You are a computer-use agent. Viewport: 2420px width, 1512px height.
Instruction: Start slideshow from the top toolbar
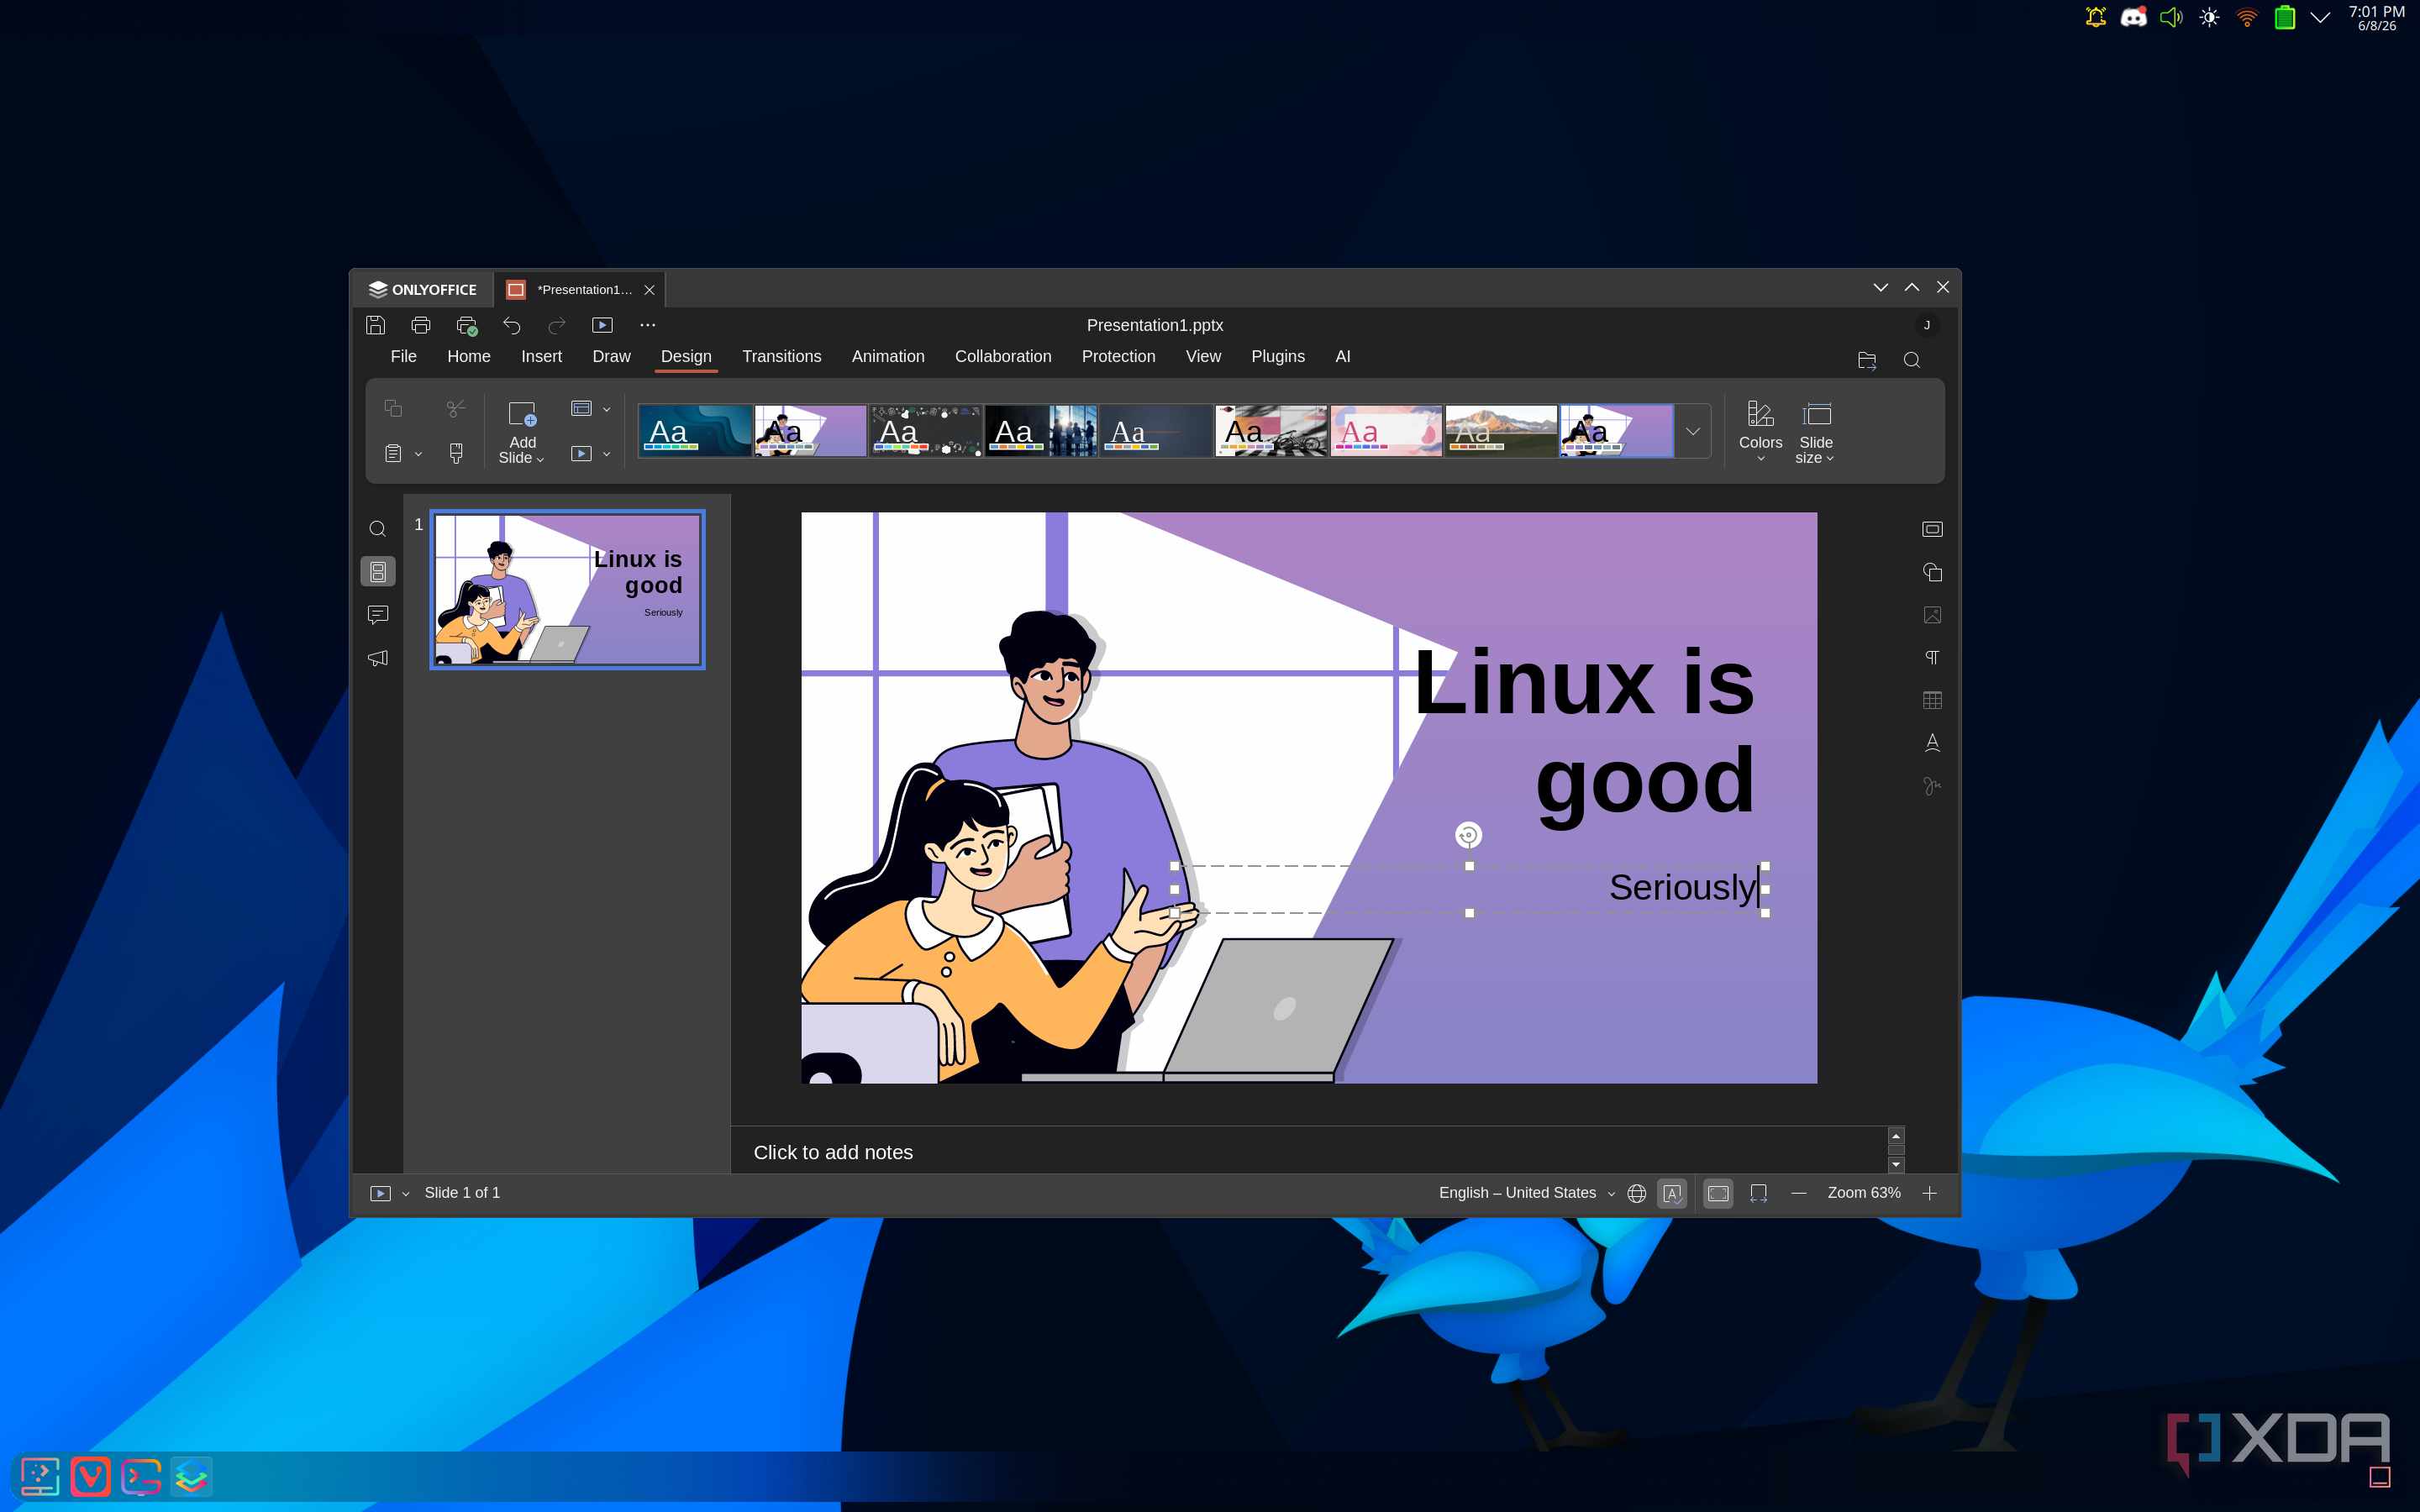pyautogui.click(x=602, y=325)
